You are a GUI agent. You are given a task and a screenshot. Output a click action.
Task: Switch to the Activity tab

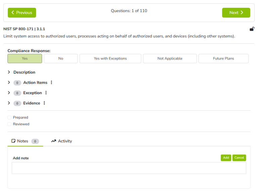coord(62,141)
